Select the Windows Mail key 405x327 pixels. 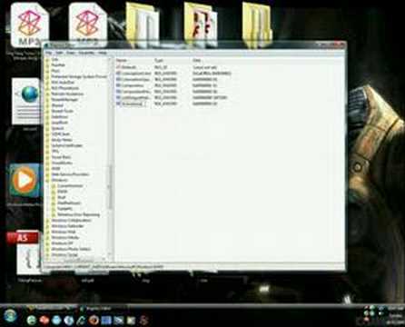point(64,232)
